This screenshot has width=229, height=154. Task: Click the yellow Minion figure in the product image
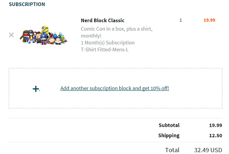click(45, 29)
